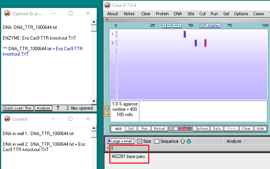Screen dimensions: 270x169
Task: Click the Run button below the gel
Action: coord(144,129)
